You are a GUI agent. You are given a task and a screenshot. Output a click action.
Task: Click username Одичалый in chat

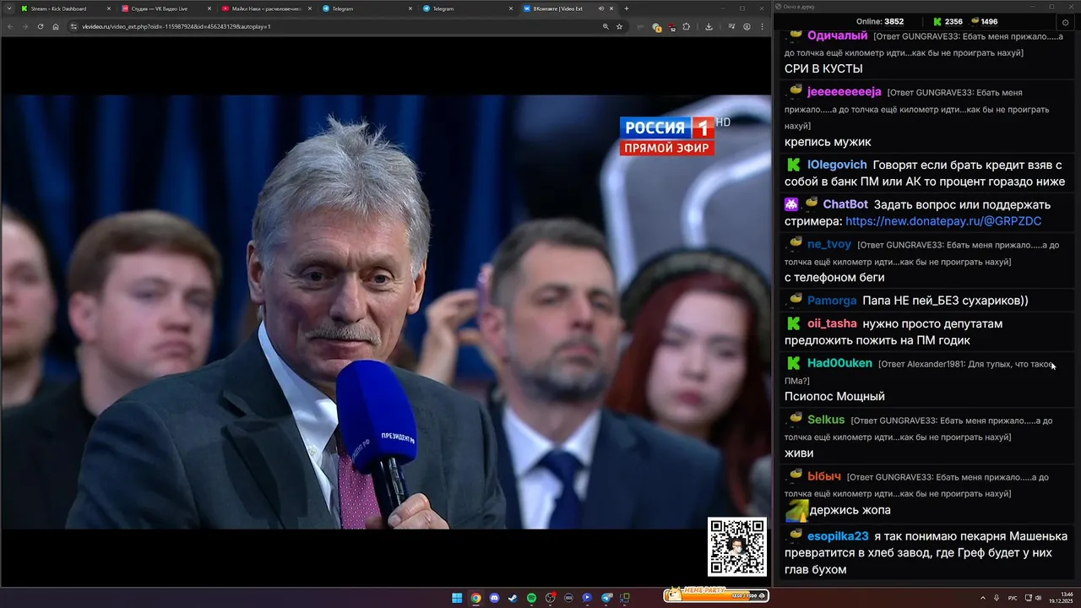(837, 35)
